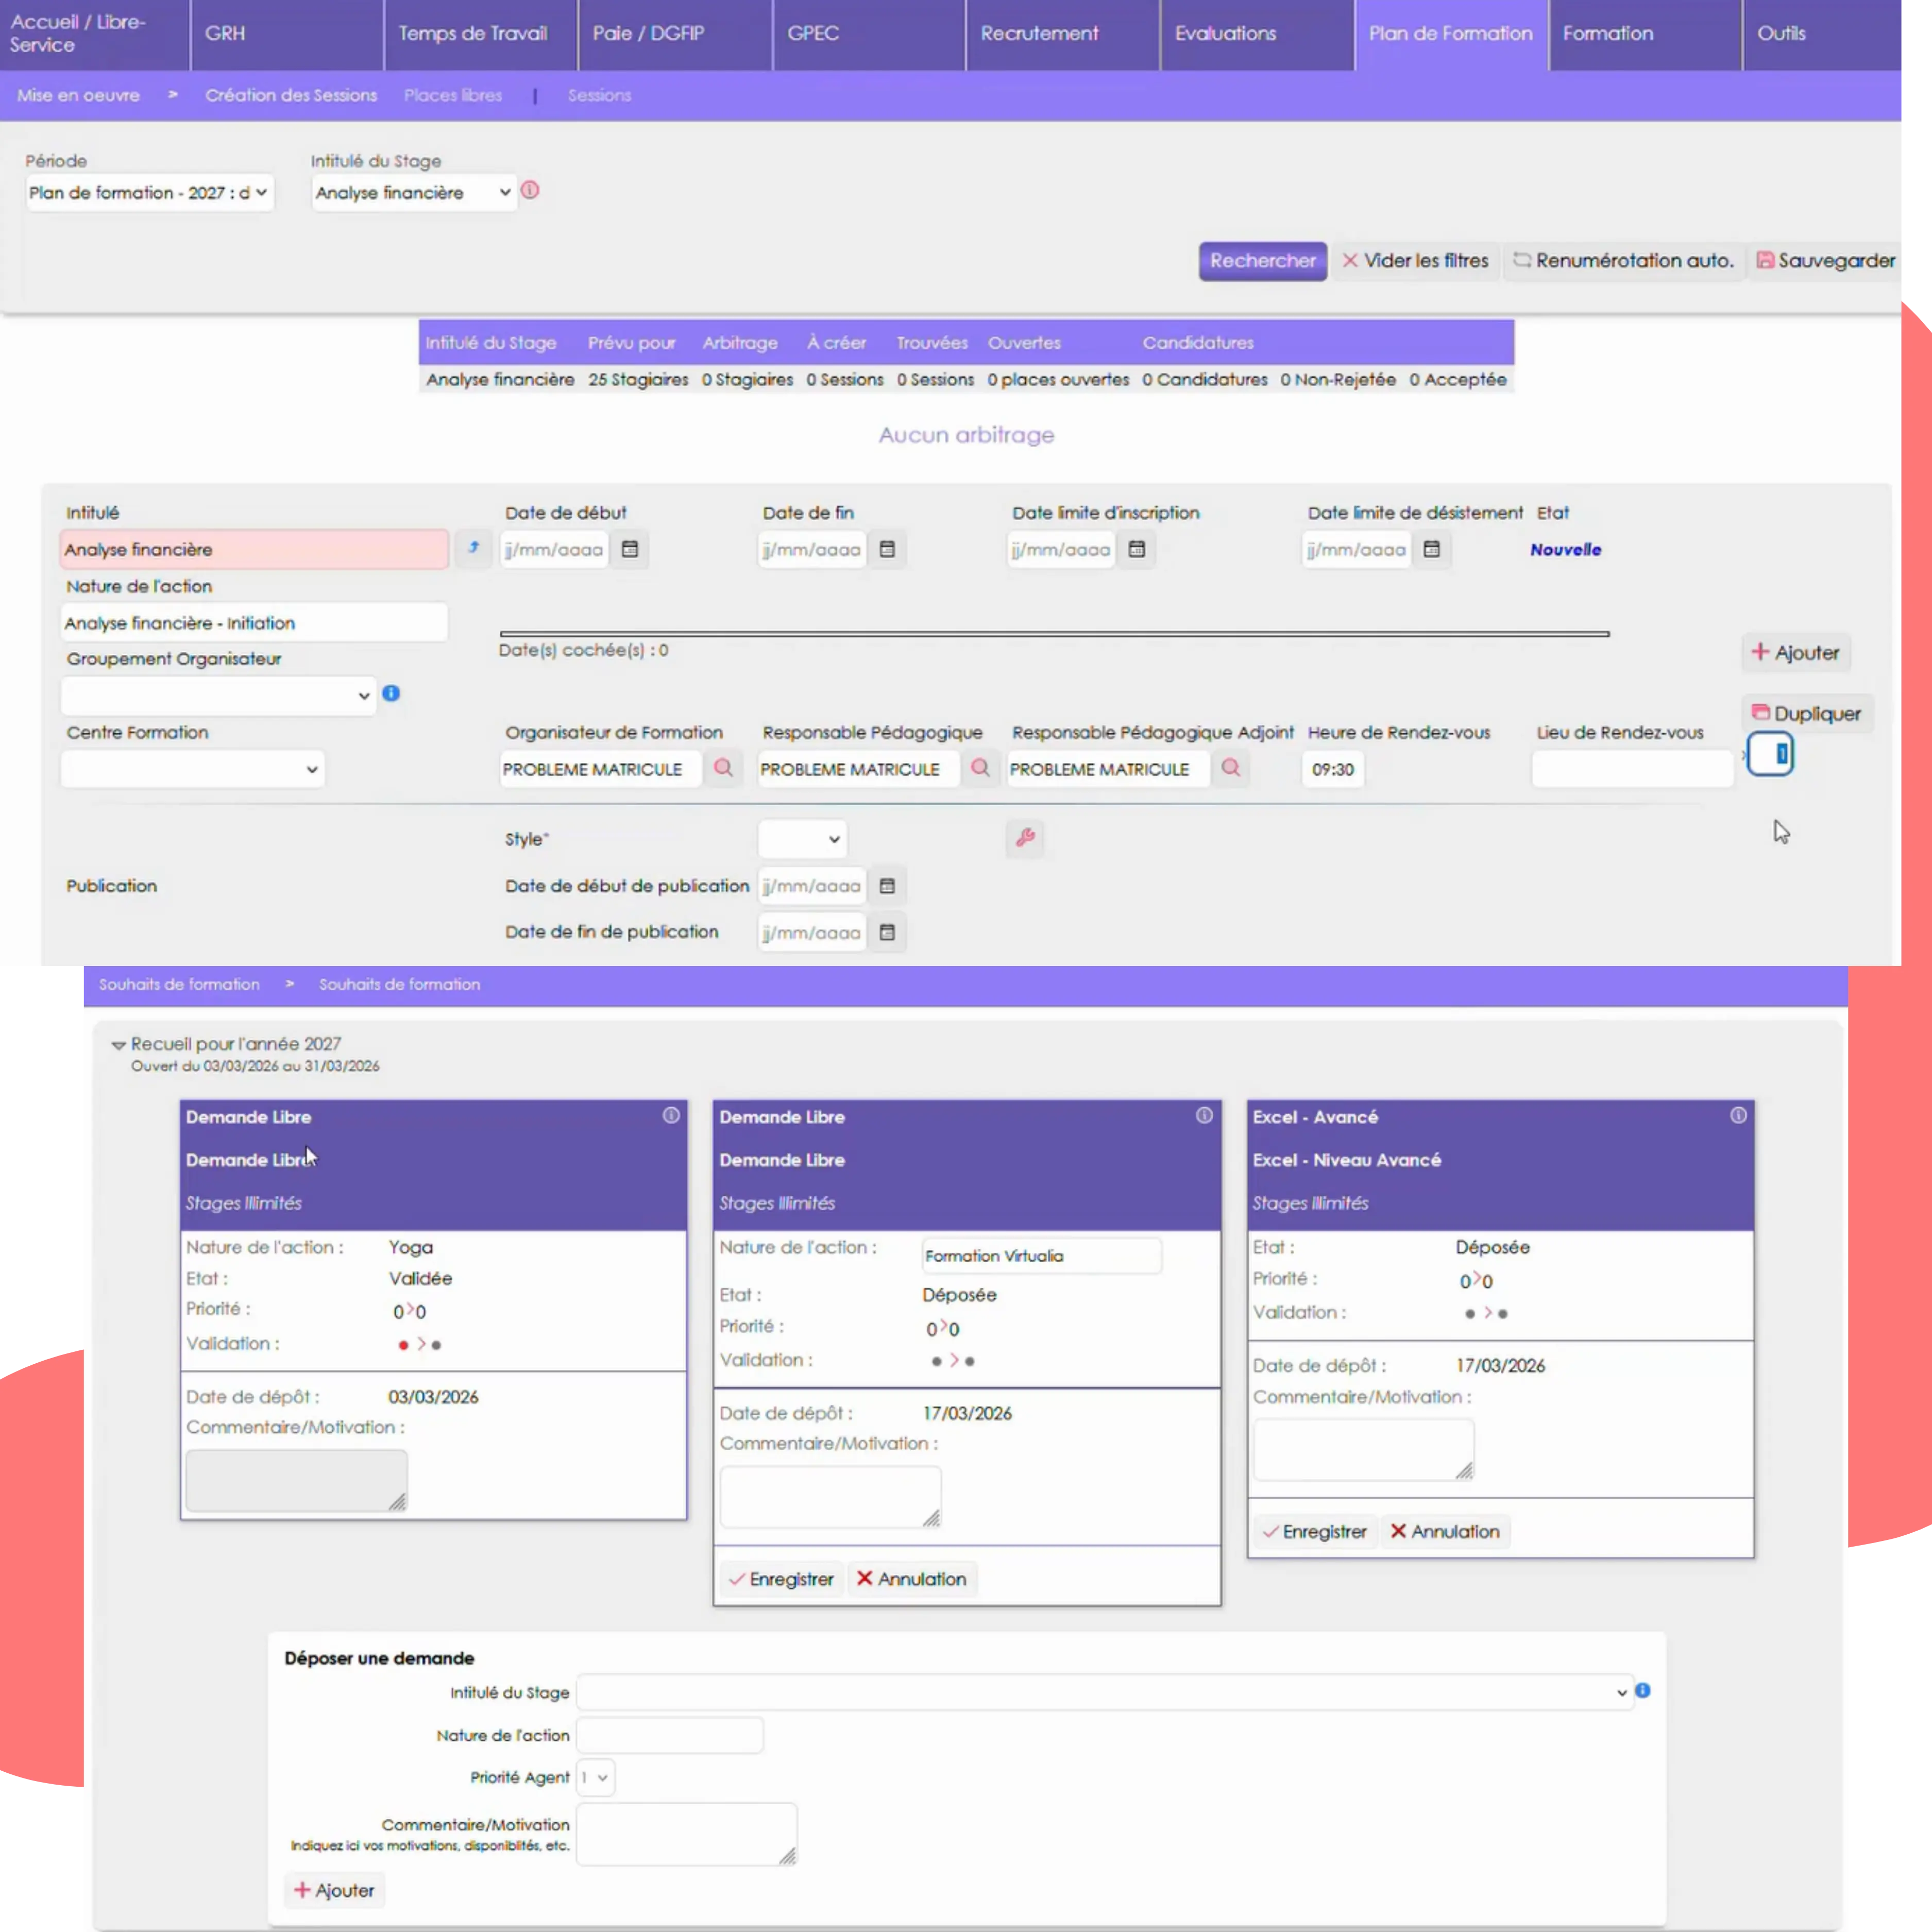Search Organisateur de Formation with magnifier icon
This screenshot has height=1932, width=1932.
coord(723,768)
